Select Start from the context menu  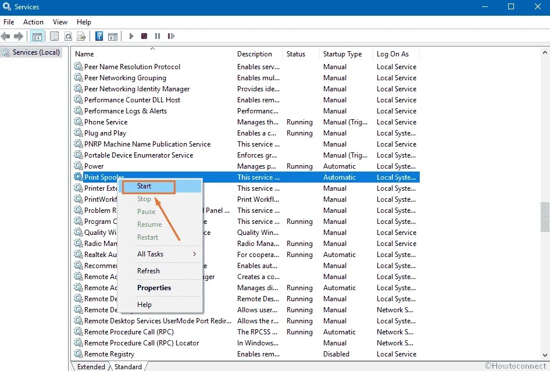click(x=144, y=185)
